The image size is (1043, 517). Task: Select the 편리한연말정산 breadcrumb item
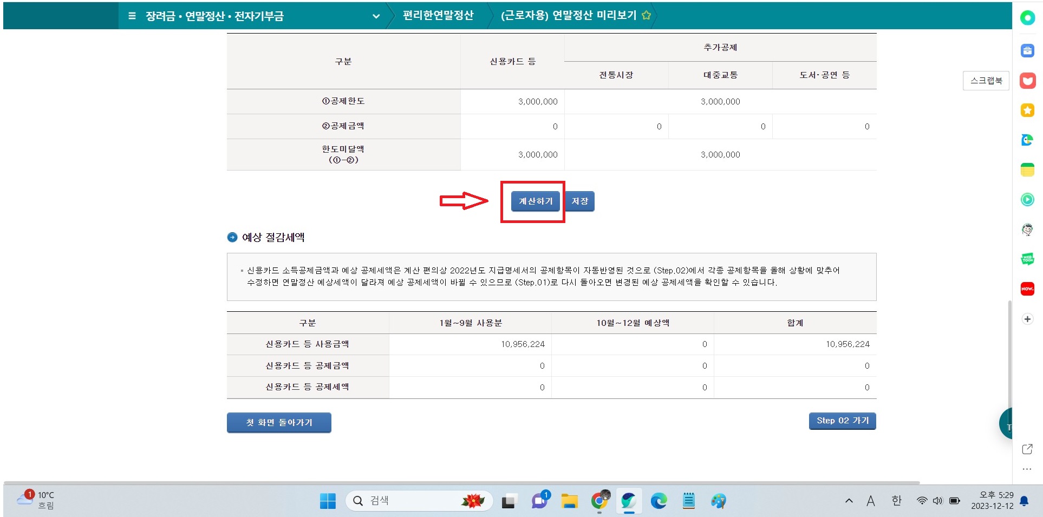(x=439, y=16)
